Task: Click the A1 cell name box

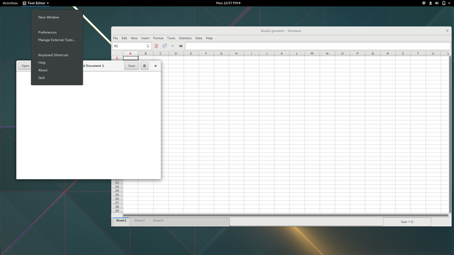Action: 131,46
